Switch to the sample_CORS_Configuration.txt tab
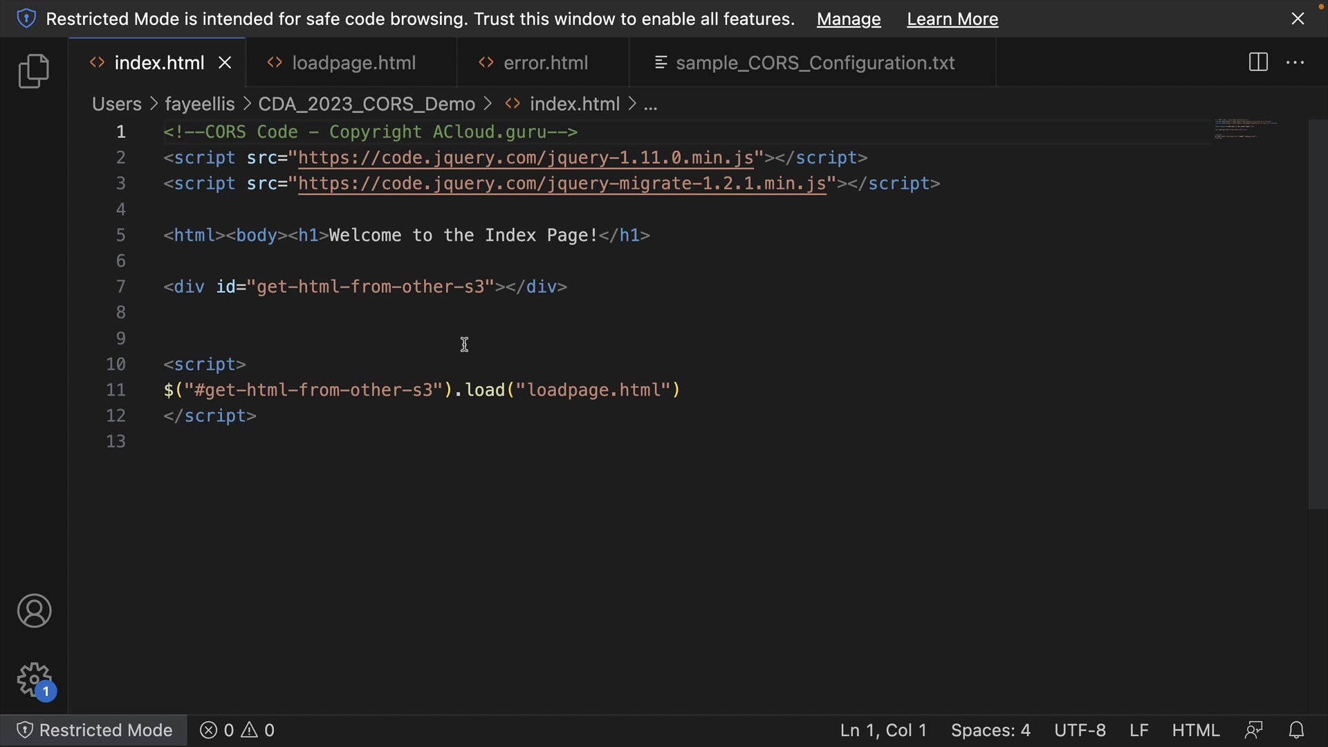This screenshot has height=747, width=1328. (815, 63)
